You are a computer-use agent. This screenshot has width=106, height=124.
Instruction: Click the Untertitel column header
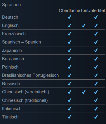[96, 11]
